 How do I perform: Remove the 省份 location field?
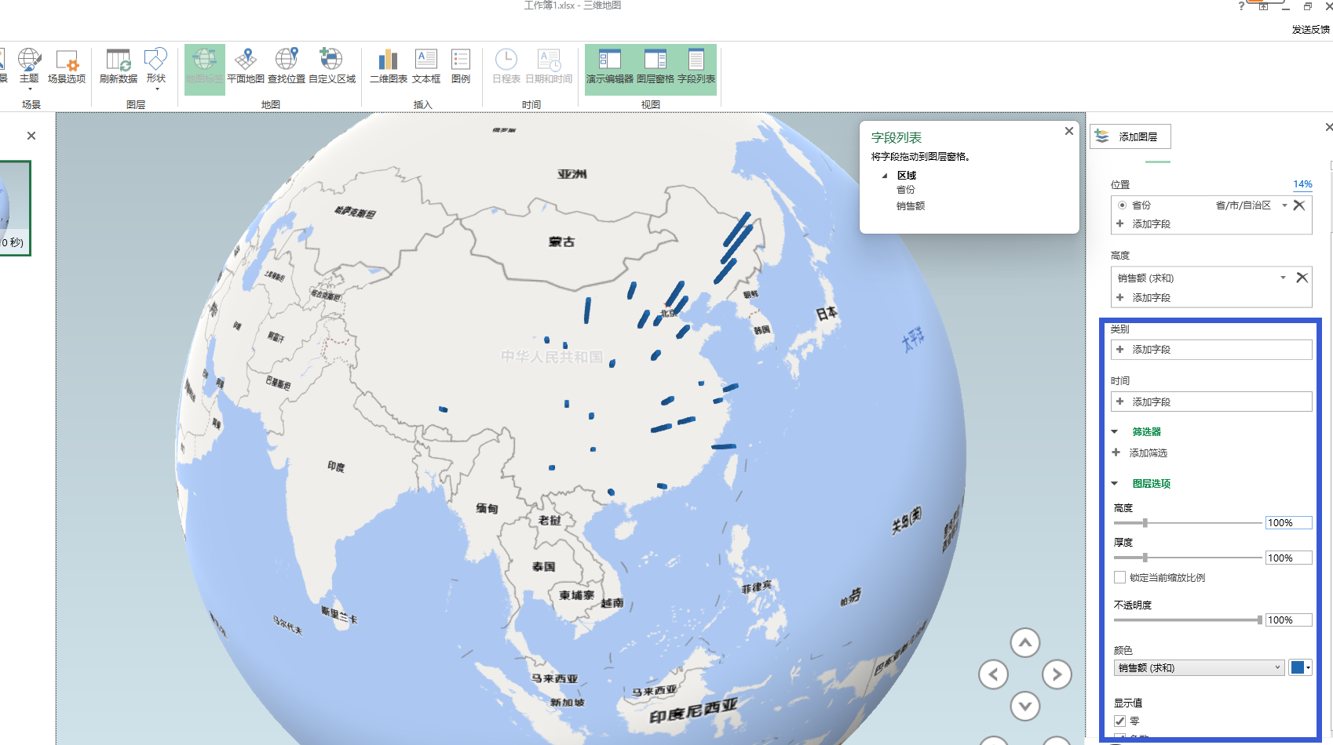[1299, 205]
